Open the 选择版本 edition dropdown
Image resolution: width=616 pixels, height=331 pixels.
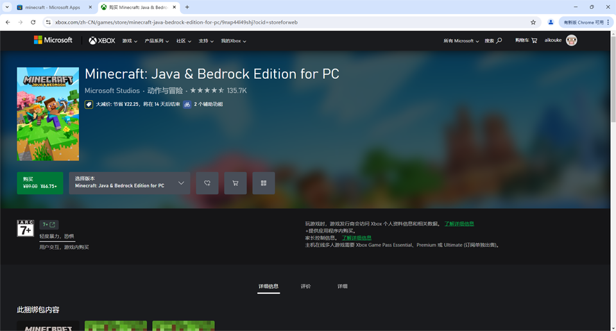point(130,183)
